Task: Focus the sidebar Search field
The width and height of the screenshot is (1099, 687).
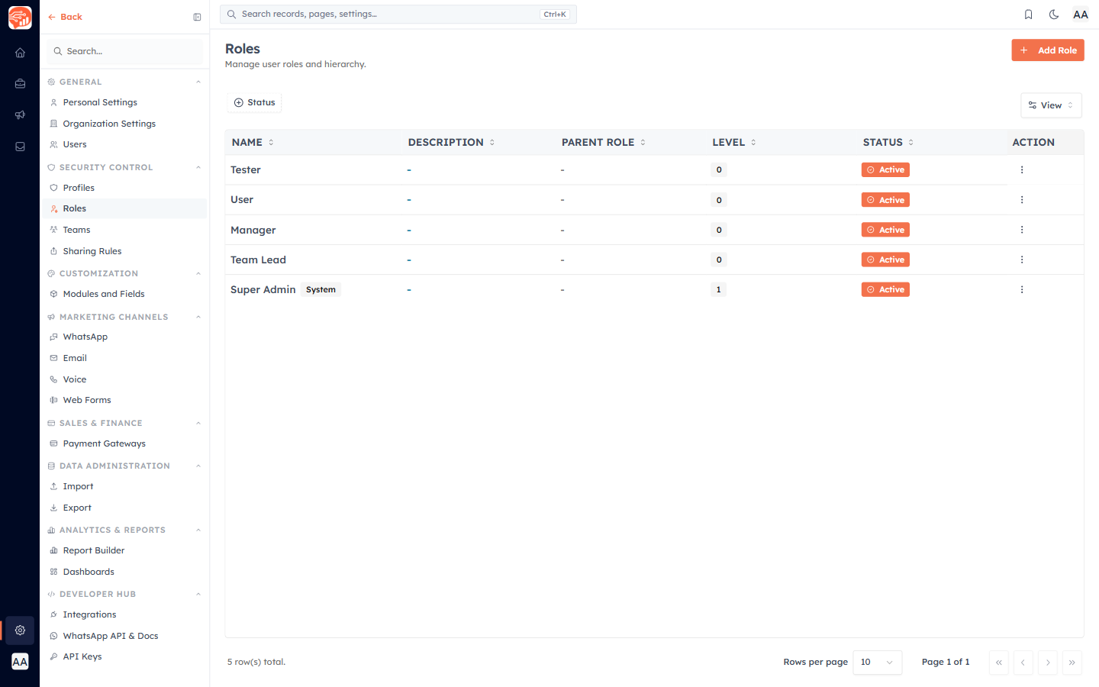Action: 125,51
